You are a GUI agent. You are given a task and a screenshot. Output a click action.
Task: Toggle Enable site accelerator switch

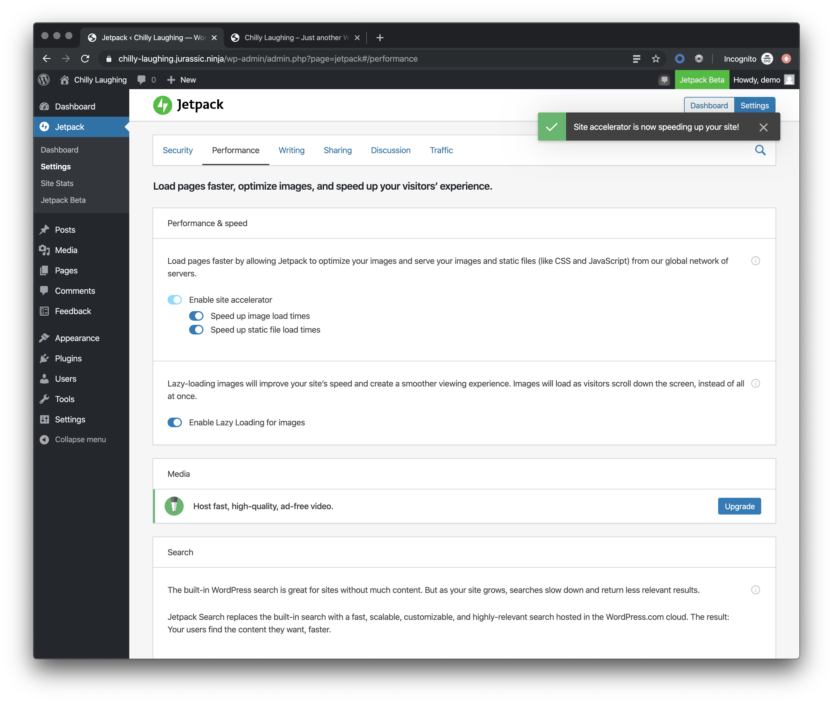[174, 300]
